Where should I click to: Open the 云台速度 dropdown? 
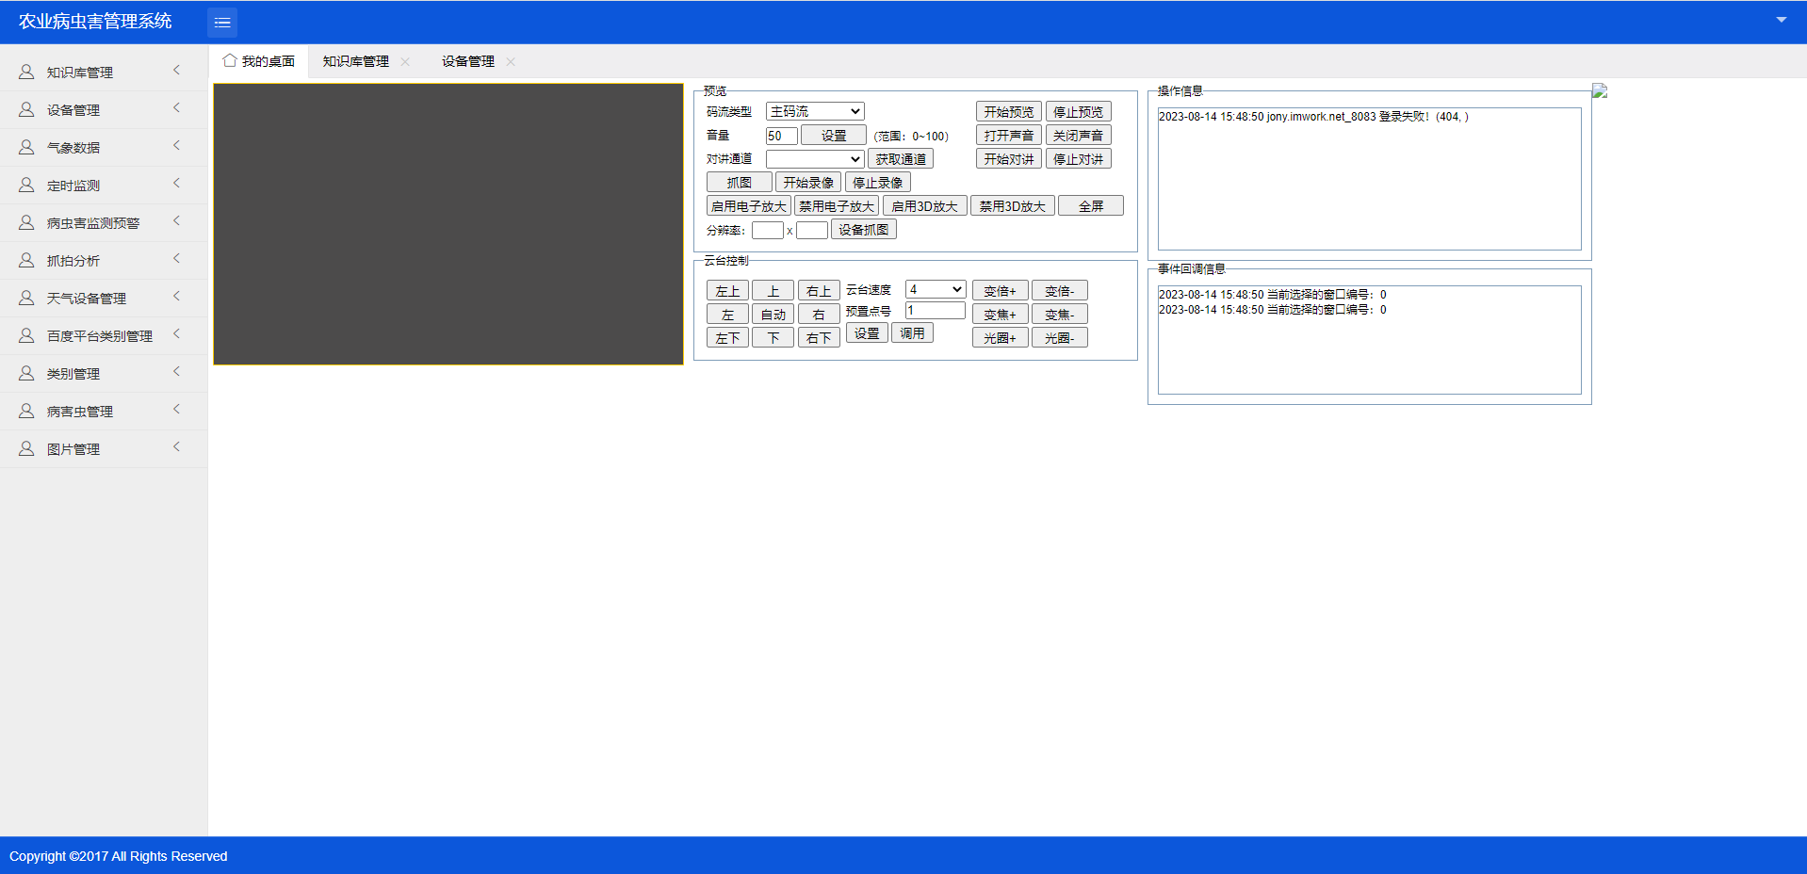coord(935,289)
